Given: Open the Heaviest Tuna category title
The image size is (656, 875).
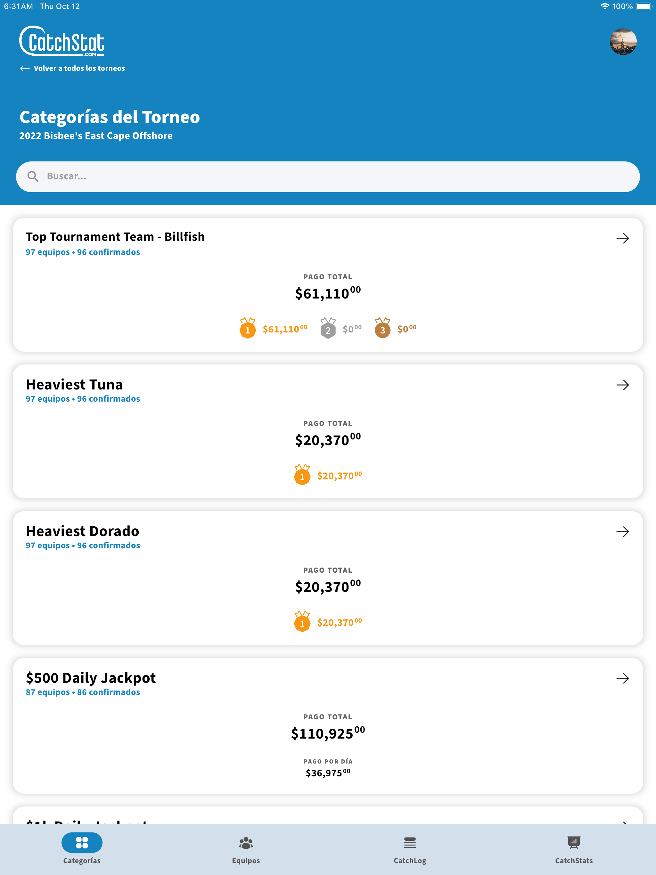Looking at the screenshot, I should [74, 384].
